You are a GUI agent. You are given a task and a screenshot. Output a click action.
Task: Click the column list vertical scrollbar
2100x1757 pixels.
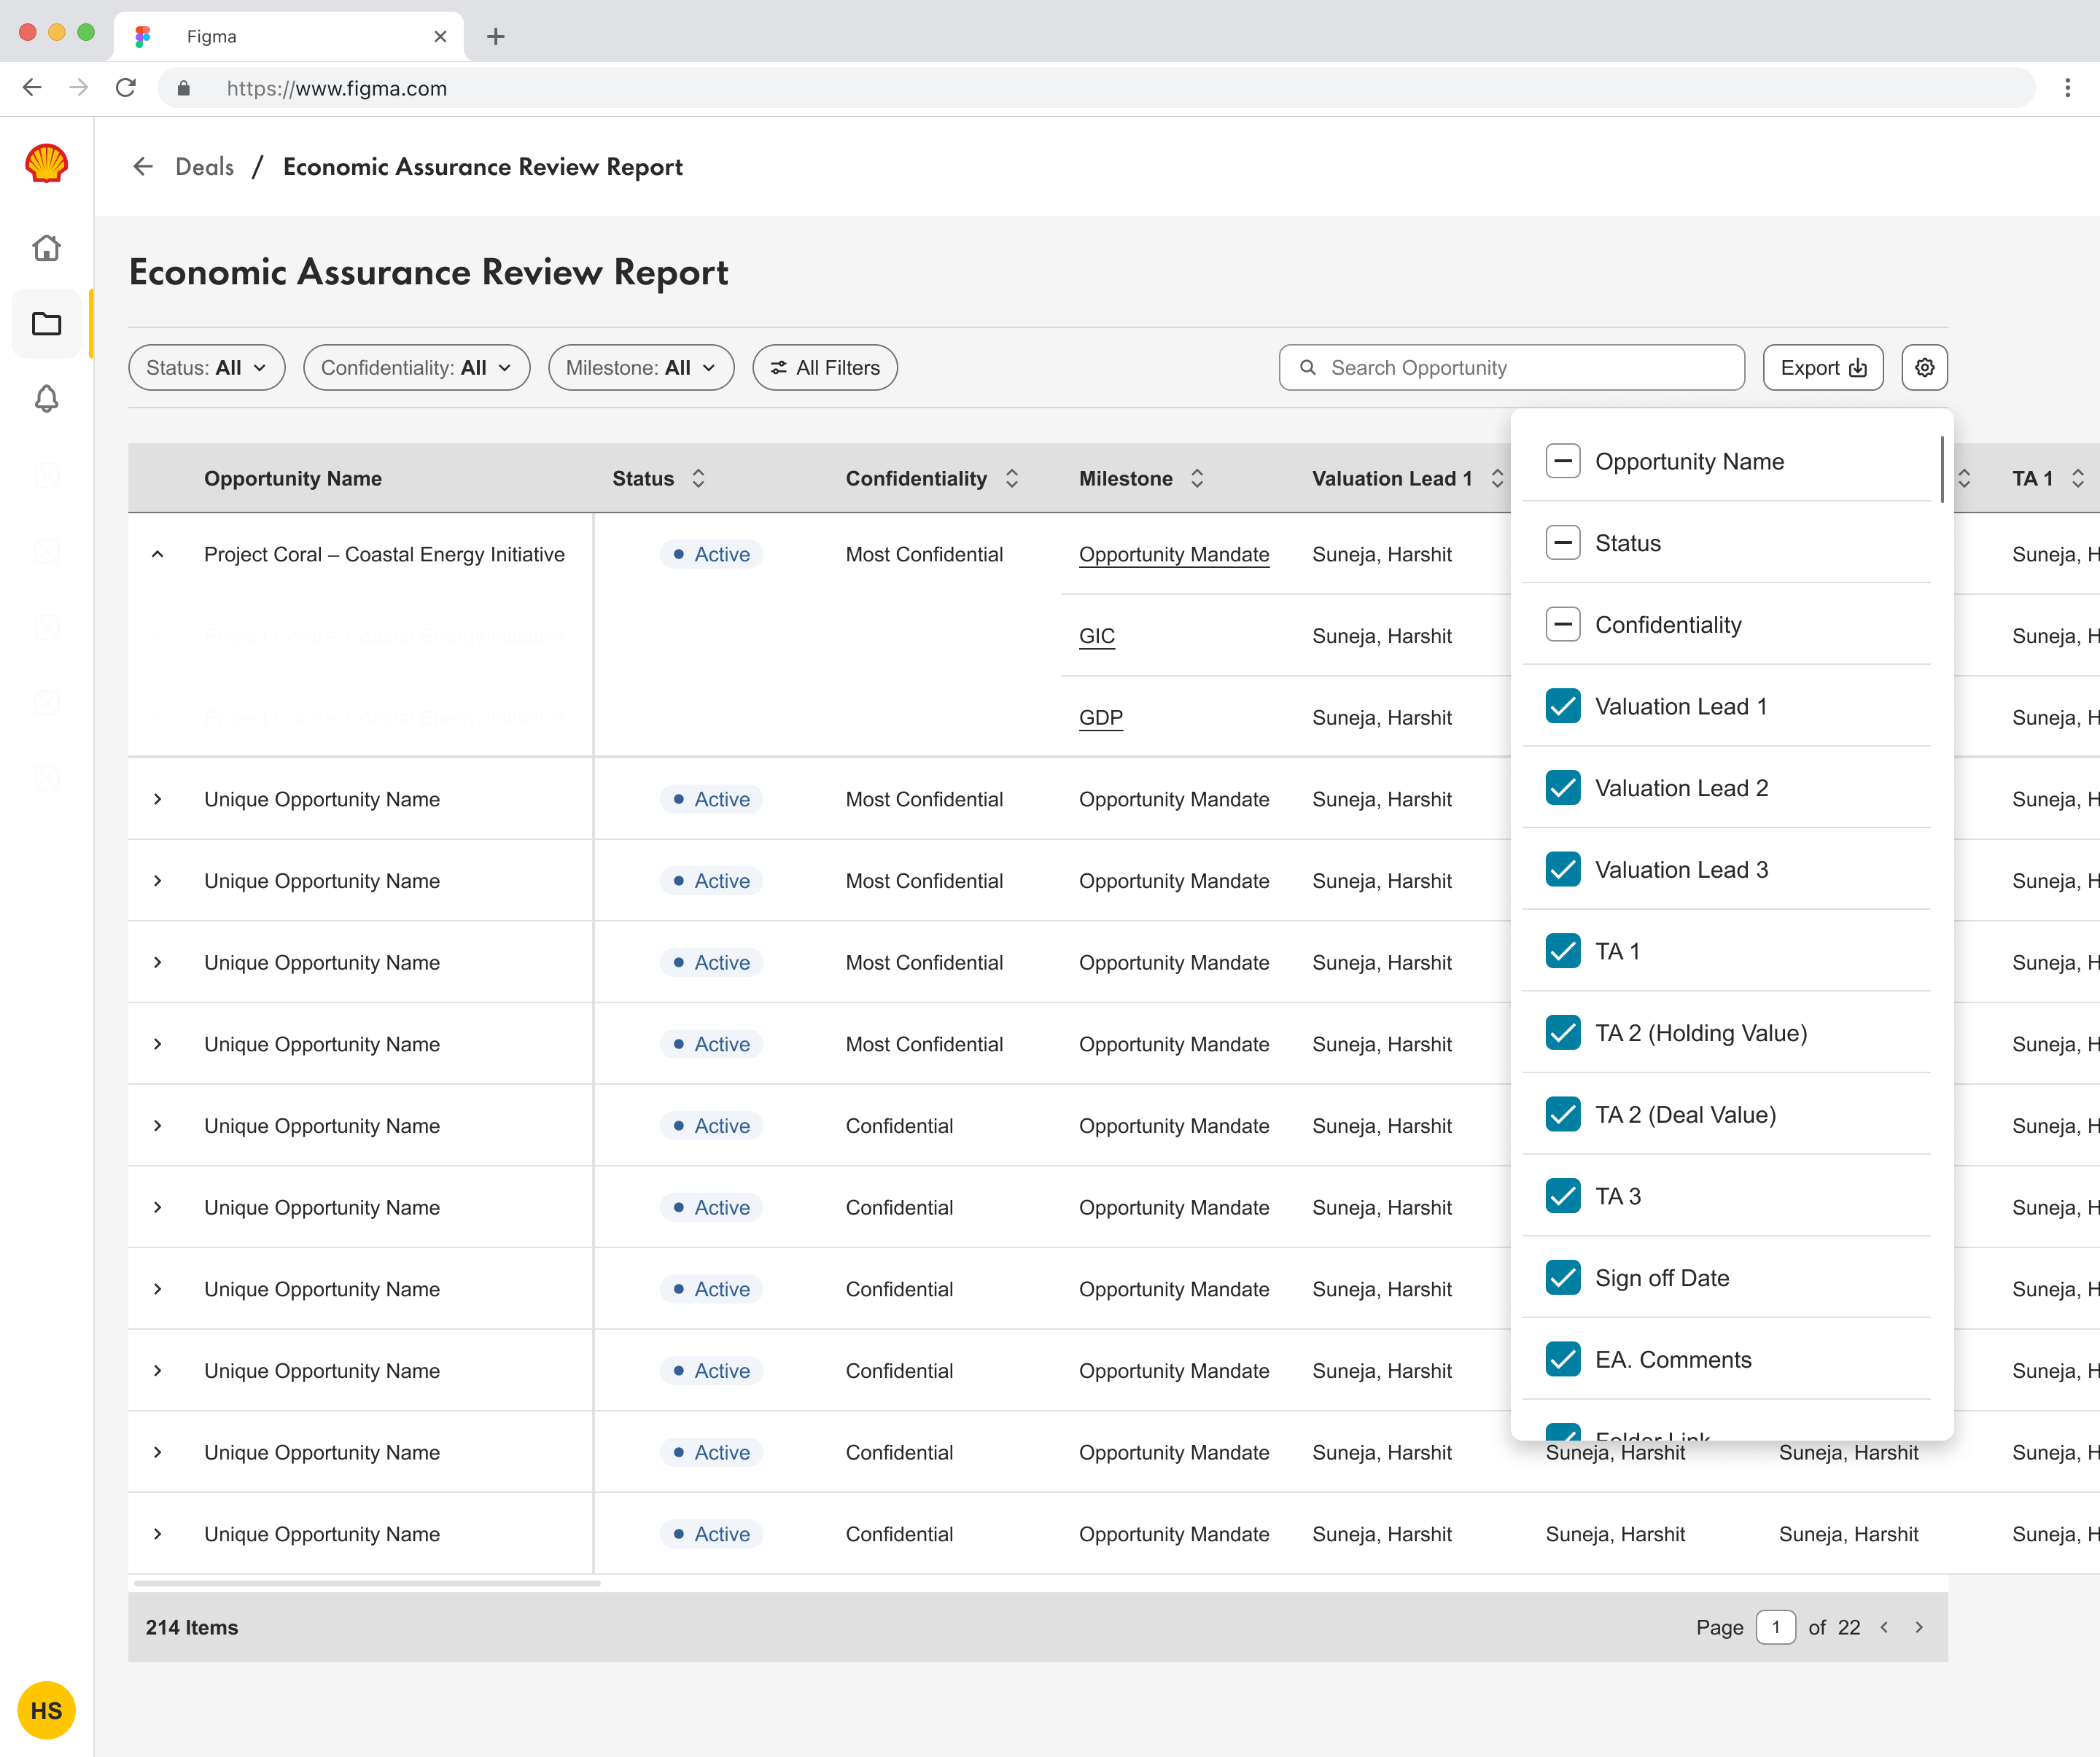point(1942,470)
